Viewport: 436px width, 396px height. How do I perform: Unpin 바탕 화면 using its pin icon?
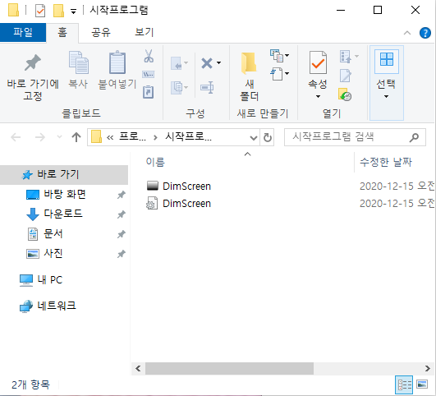pos(121,195)
